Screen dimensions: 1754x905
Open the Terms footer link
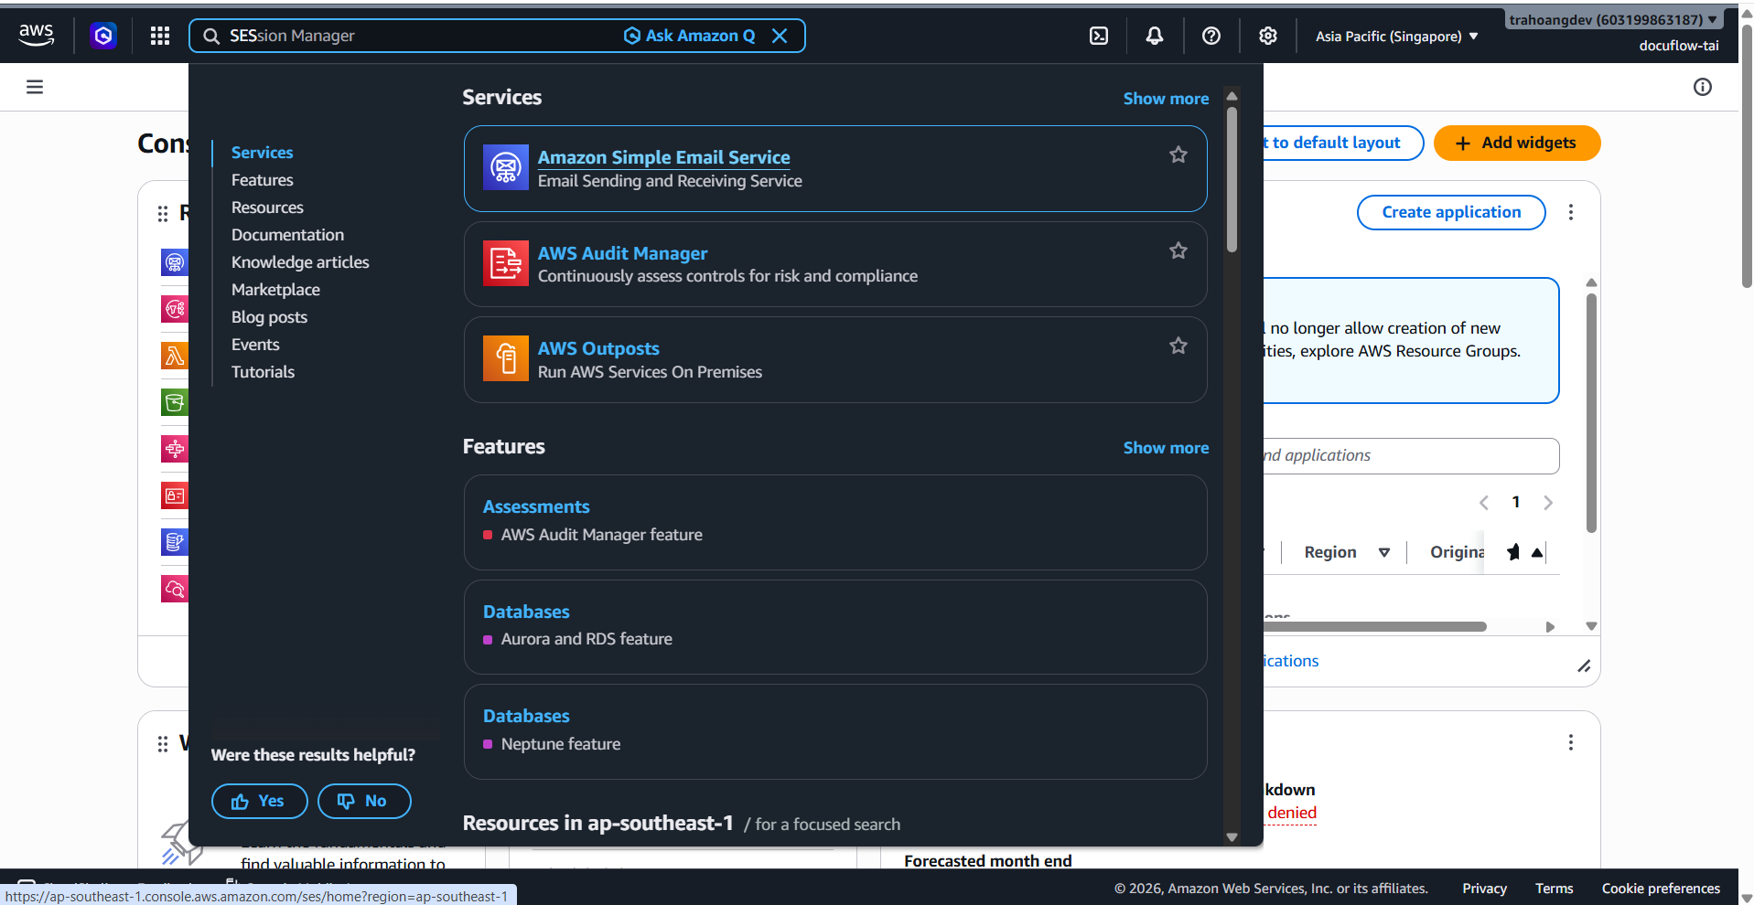(1554, 889)
